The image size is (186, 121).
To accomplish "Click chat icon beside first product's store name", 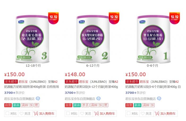I will pos(38,98).
